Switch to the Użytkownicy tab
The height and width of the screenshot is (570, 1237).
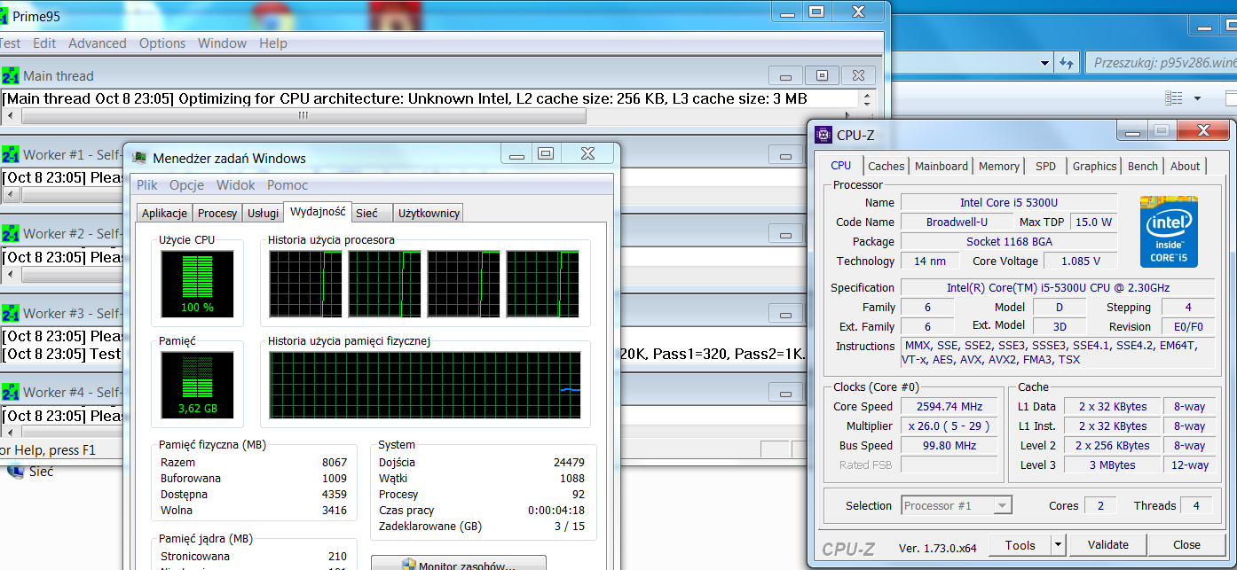[429, 213]
